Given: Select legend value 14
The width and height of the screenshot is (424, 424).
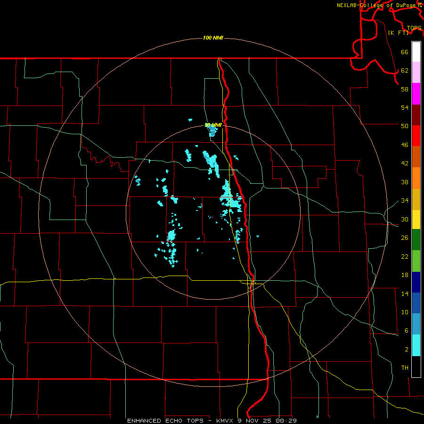Looking at the screenshot, I should pos(405,294).
